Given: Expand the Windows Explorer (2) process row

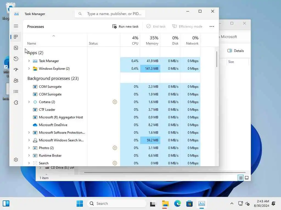Looking at the screenshot, I should 29,69.
